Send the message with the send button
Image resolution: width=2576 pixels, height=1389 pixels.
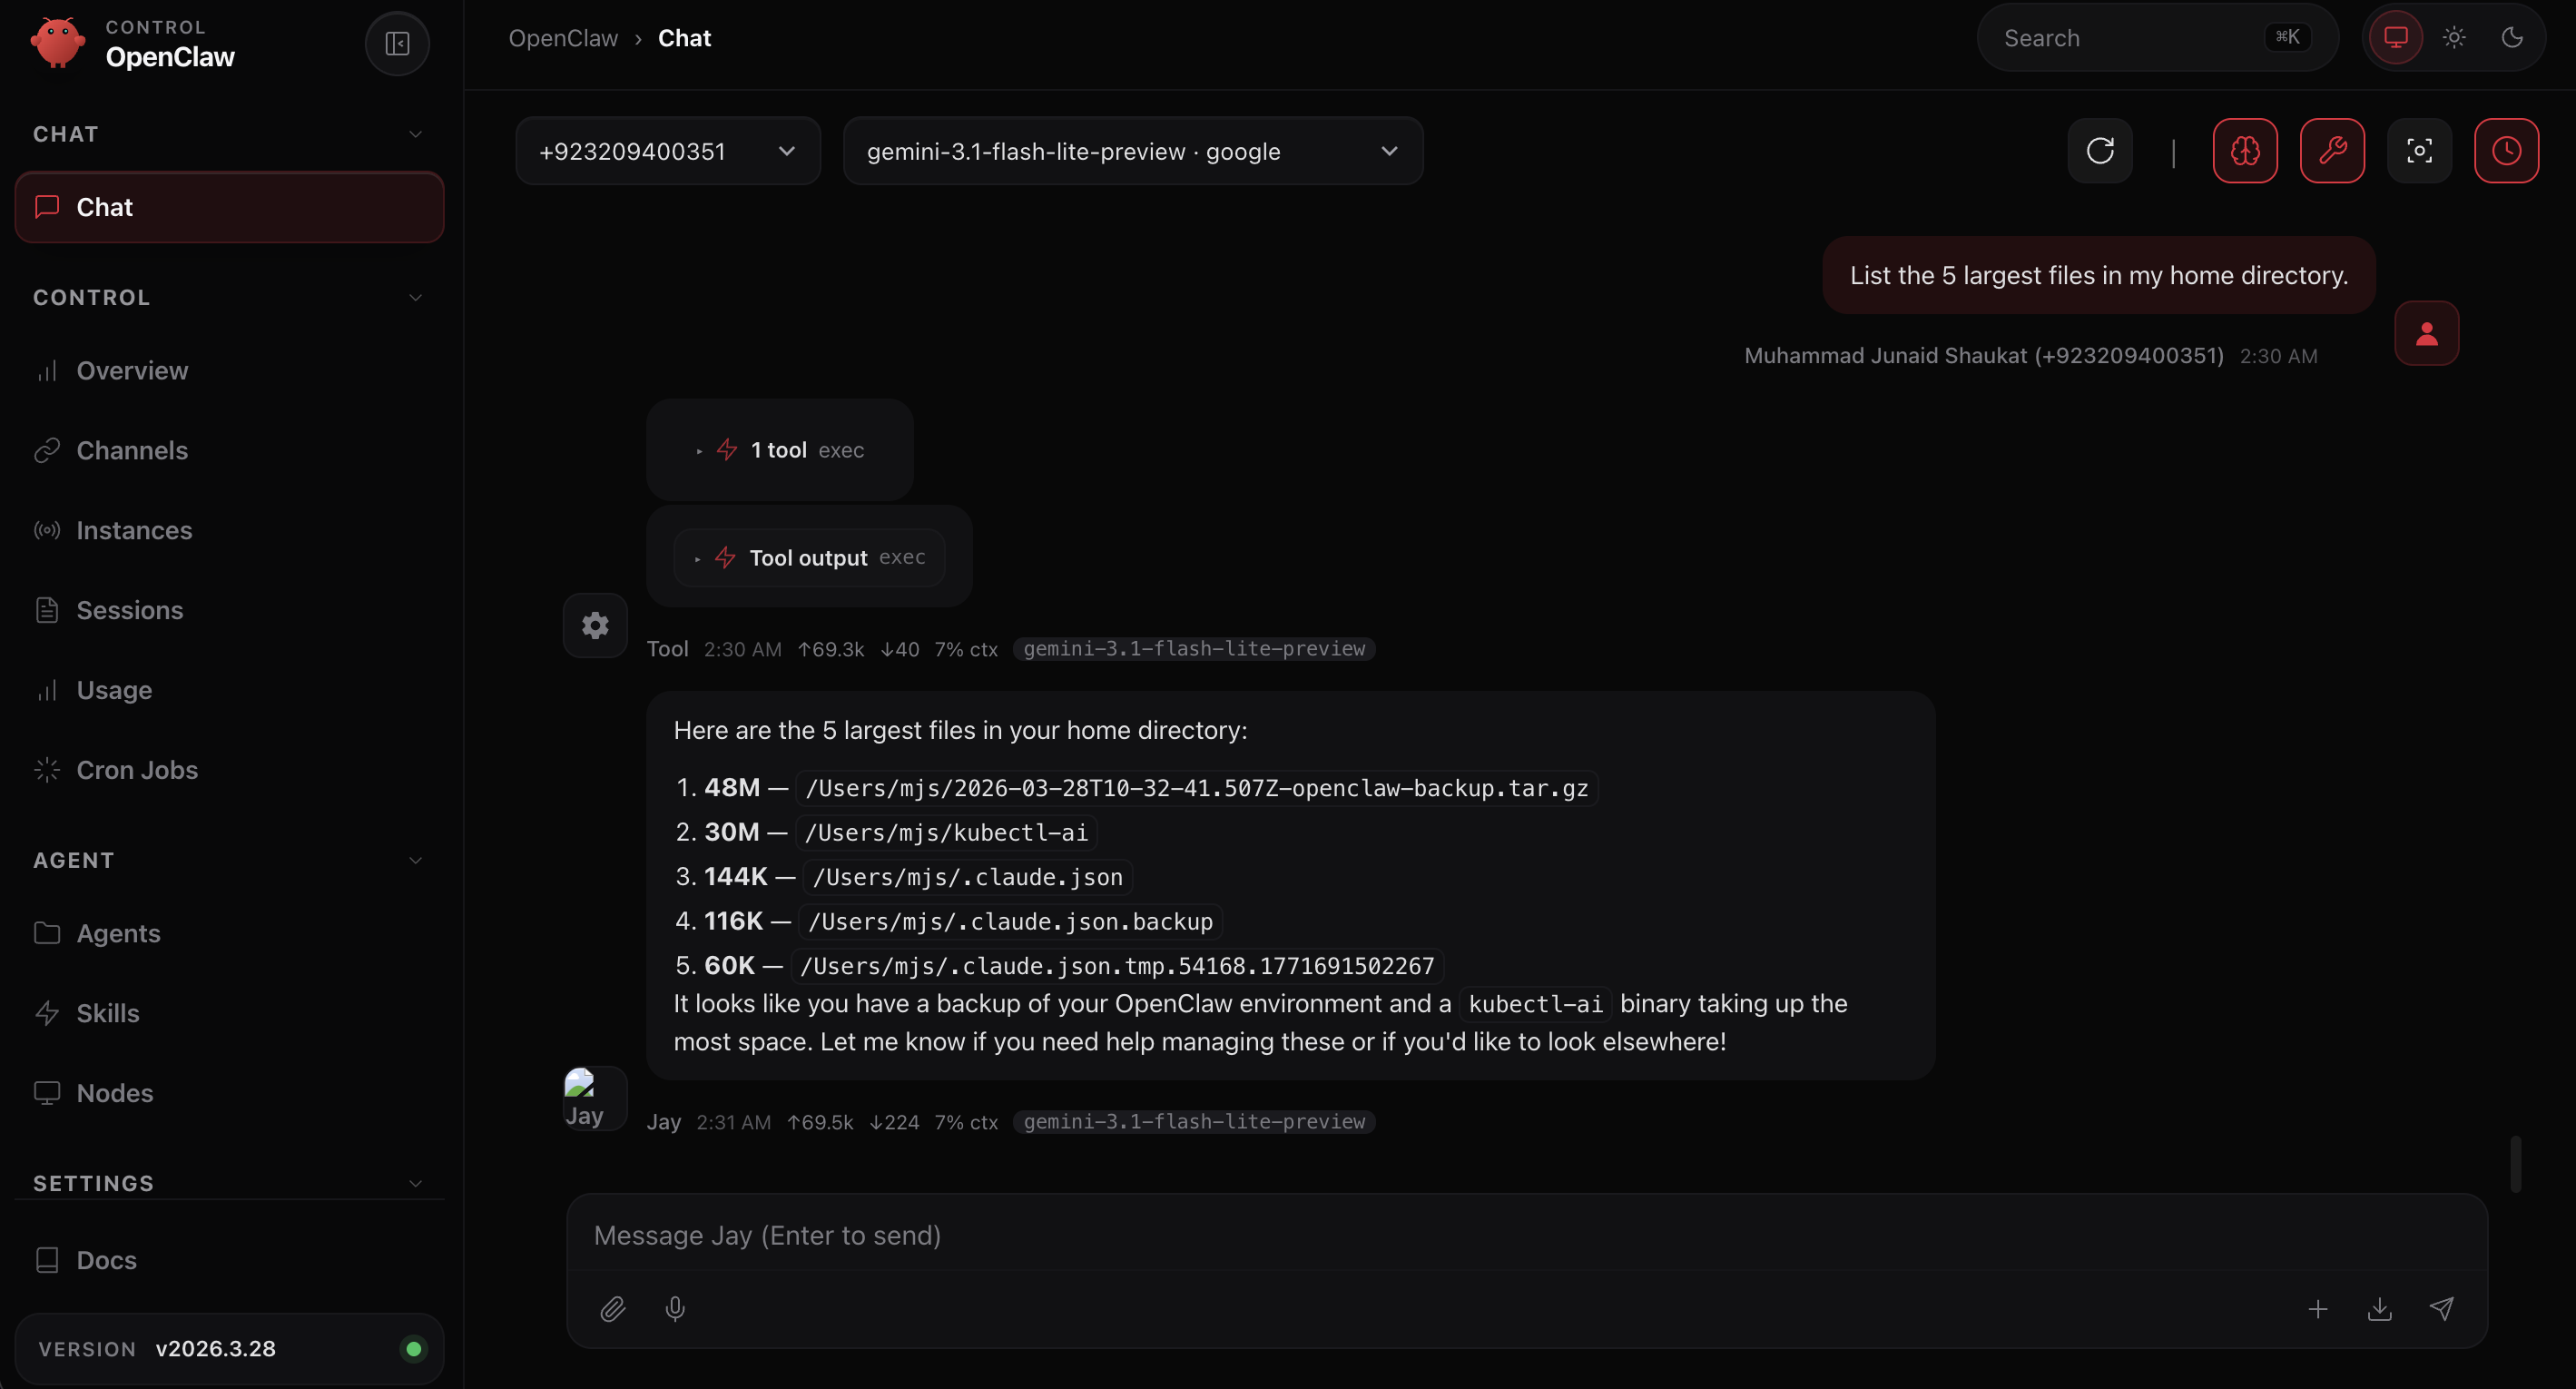tap(2443, 1309)
